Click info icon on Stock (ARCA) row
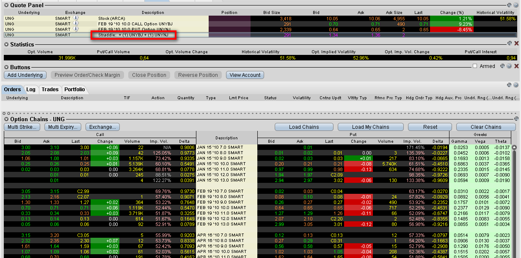Image resolution: width=521 pixels, height=258 pixels. click(x=76, y=19)
